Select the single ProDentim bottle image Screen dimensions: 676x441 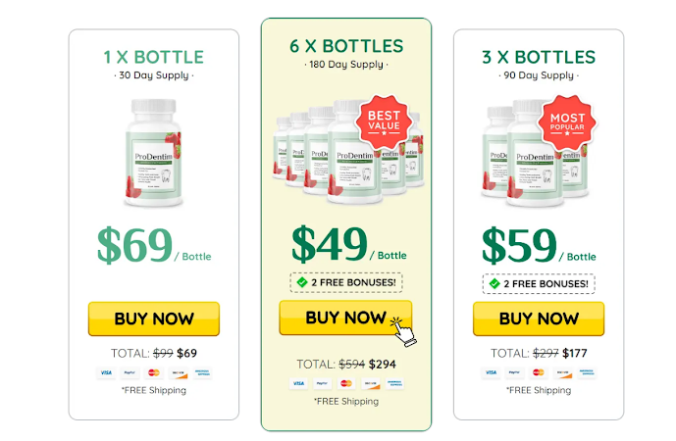[x=153, y=153]
